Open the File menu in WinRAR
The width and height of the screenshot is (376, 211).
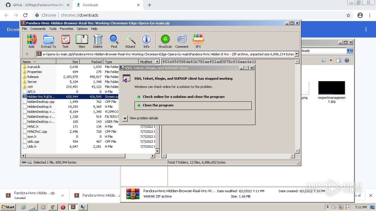pos(24,29)
